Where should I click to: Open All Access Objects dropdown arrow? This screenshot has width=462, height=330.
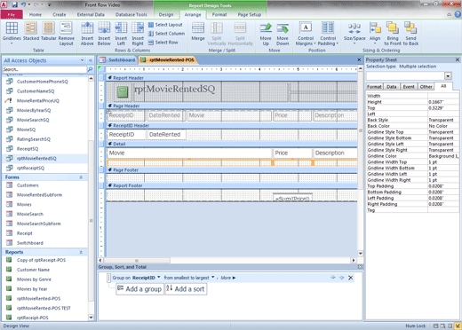click(x=82, y=60)
